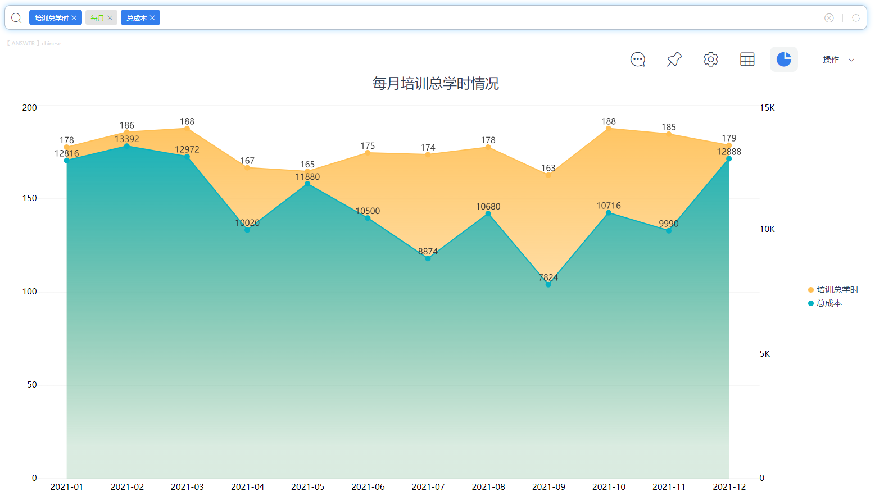Click the 【ANSWER】chinese breadcrumb label
The width and height of the screenshot is (875, 496).
[x=34, y=43]
